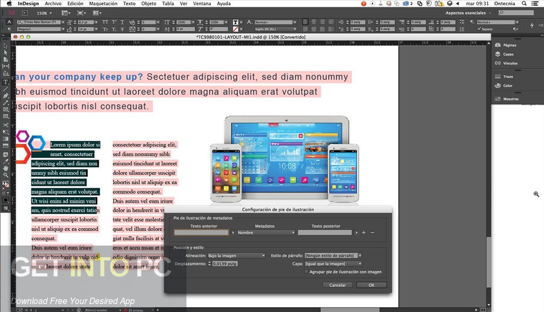544x312 pixels.
Task: Enable Agrupar pie de ilustración con imagen
Action: click(x=307, y=272)
